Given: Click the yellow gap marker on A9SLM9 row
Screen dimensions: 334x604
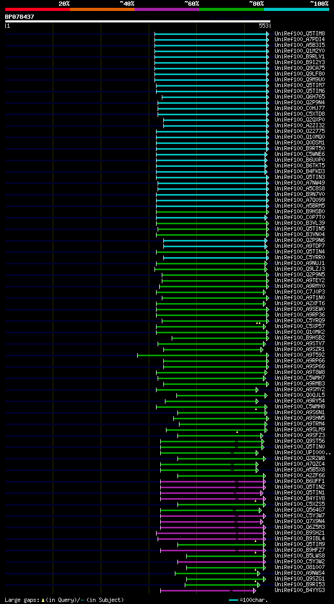Looking at the screenshot, I should 237,432.
